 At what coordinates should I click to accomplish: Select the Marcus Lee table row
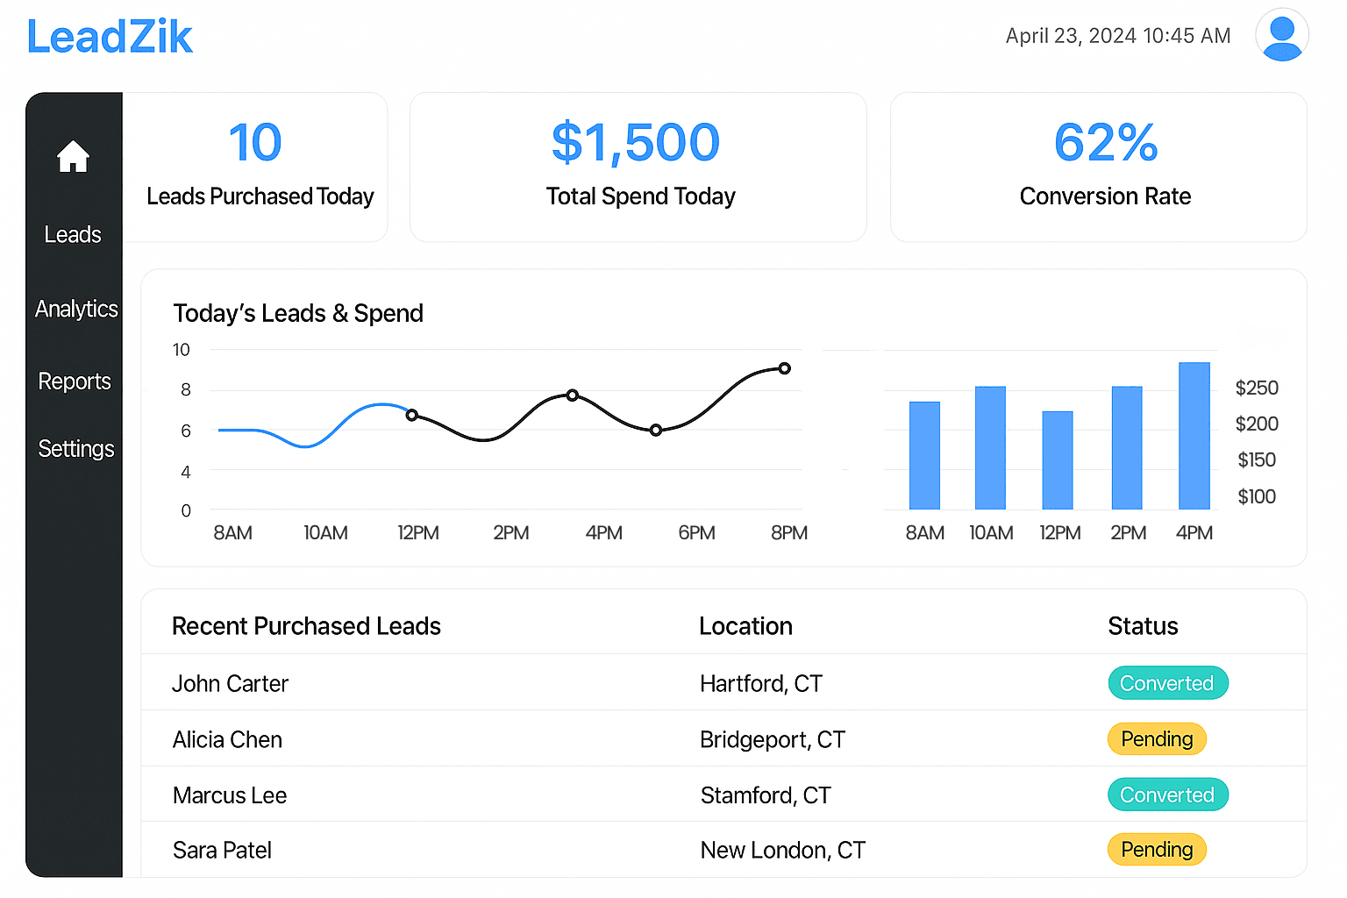pyautogui.click(x=614, y=795)
